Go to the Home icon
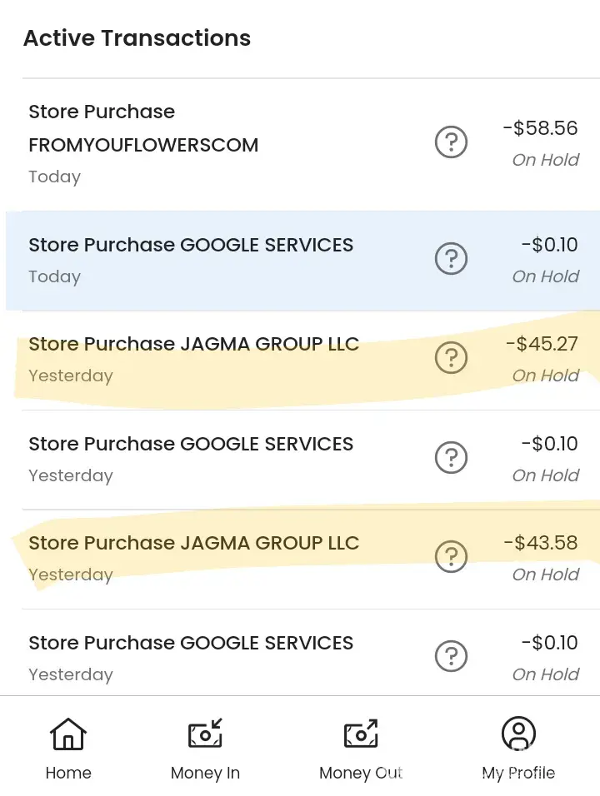 click(x=68, y=734)
